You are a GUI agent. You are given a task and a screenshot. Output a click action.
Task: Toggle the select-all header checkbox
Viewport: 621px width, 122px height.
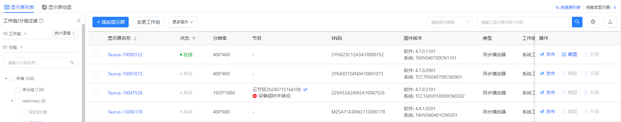[96, 38]
